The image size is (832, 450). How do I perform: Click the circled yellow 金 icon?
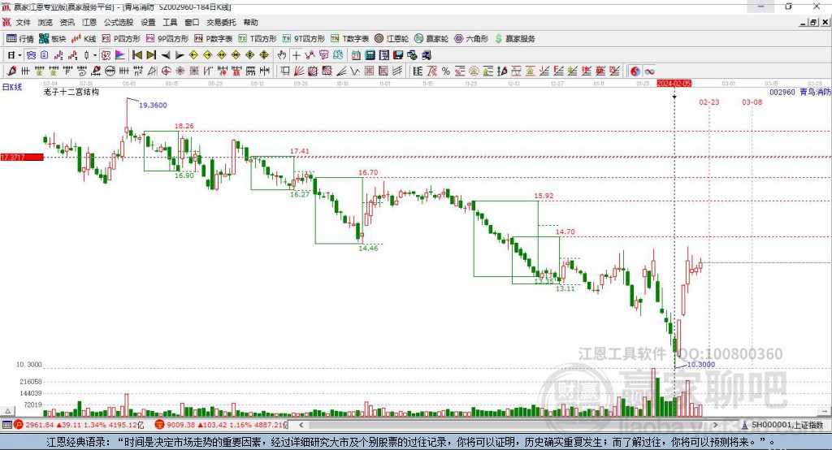click(x=474, y=71)
